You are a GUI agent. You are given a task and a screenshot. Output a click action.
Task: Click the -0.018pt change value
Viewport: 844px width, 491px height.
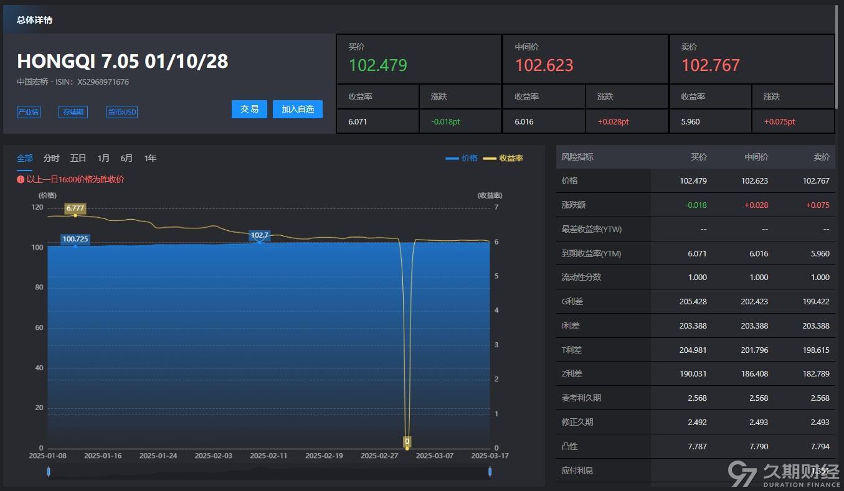(445, 121)
